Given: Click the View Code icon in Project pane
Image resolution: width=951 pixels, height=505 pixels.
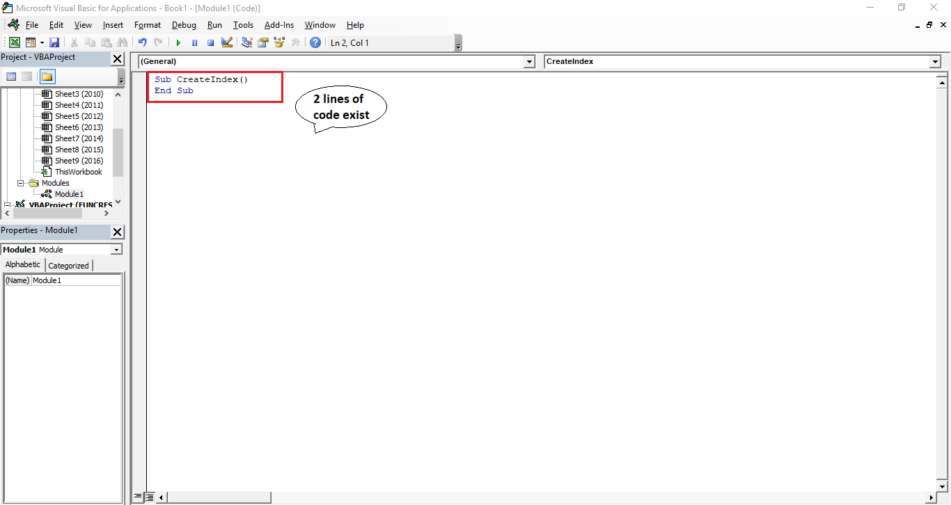Looking at the screenshot, I should pos(11,77).
